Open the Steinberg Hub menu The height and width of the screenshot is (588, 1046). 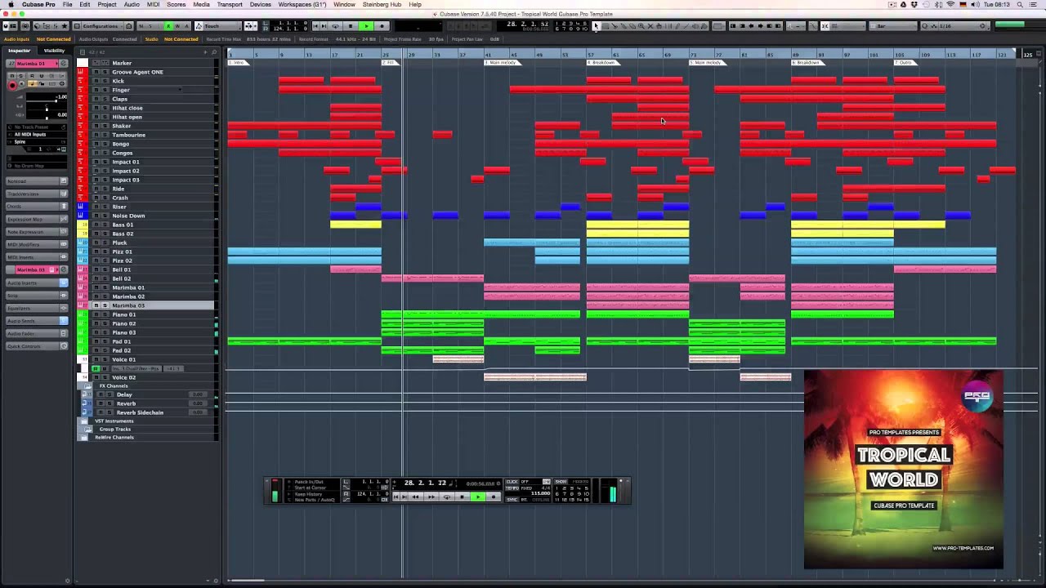click(x=382, y=4)
